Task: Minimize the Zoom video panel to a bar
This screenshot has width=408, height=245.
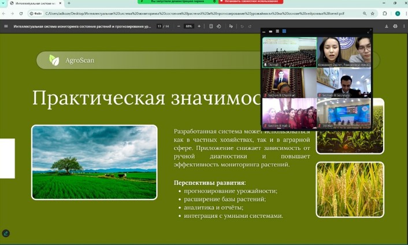Action: (264, 32)
